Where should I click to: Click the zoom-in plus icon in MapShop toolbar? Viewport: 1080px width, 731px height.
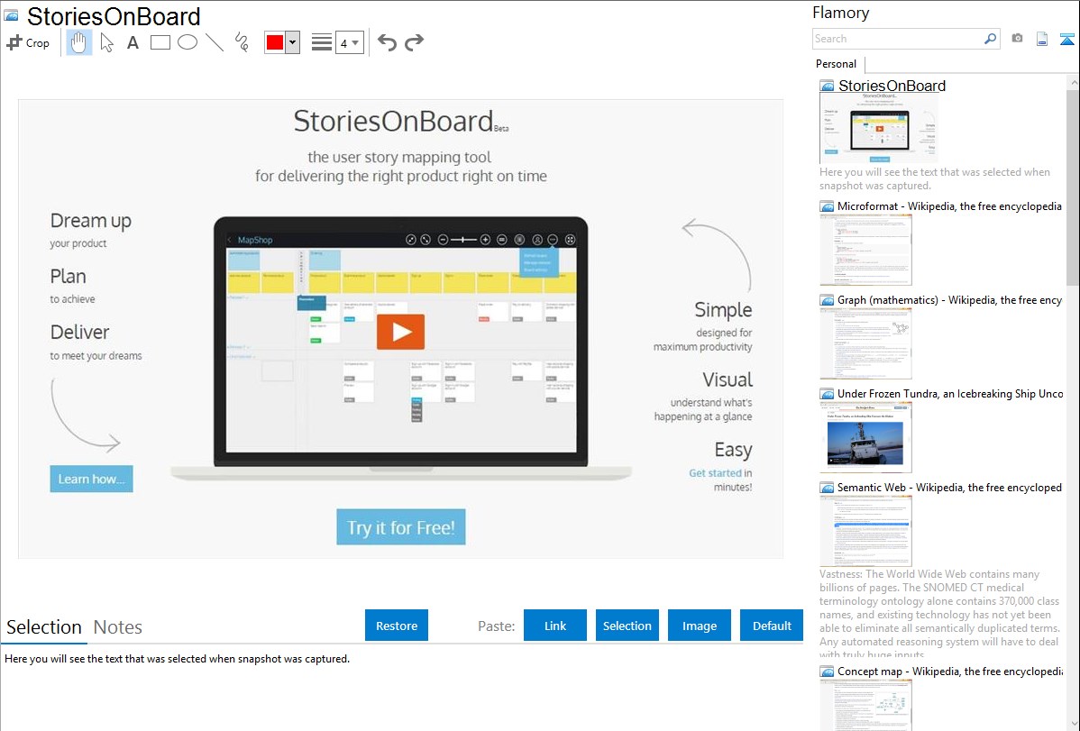pos(485,240)
